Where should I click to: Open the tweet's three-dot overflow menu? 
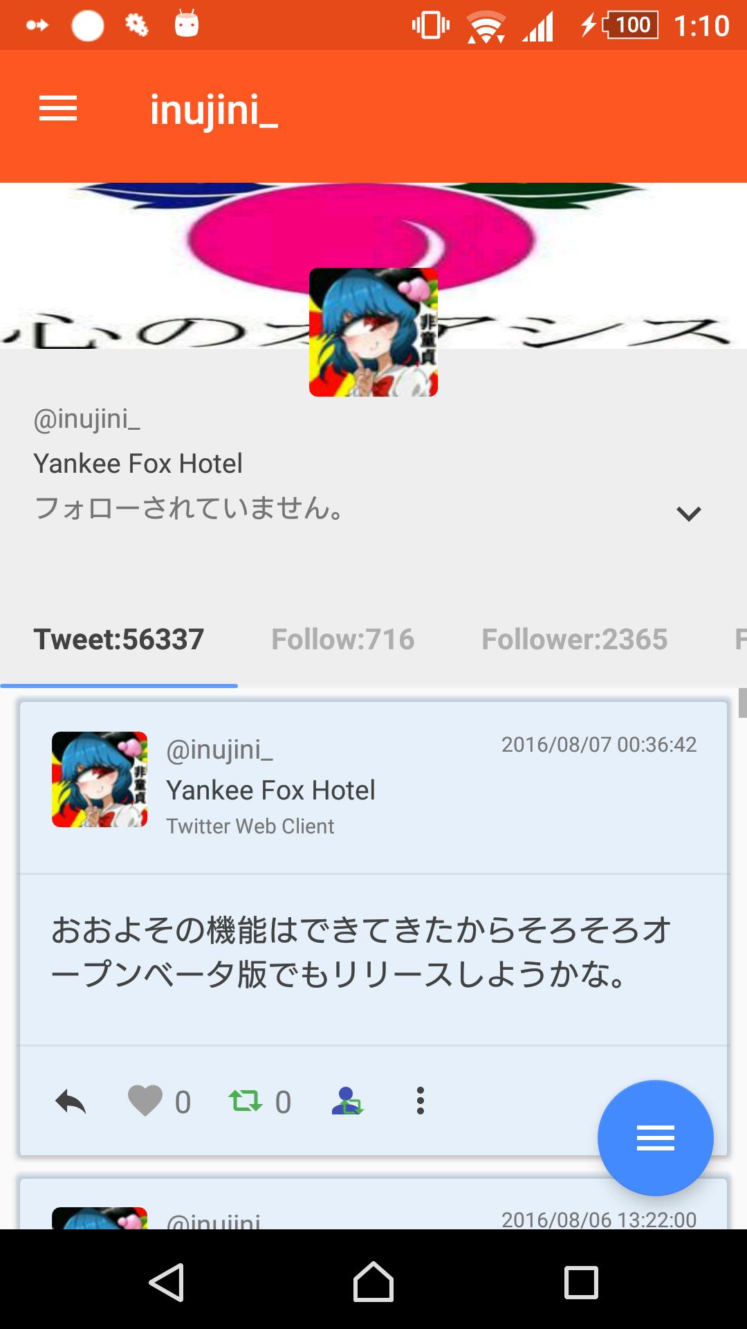(420, 1101)
